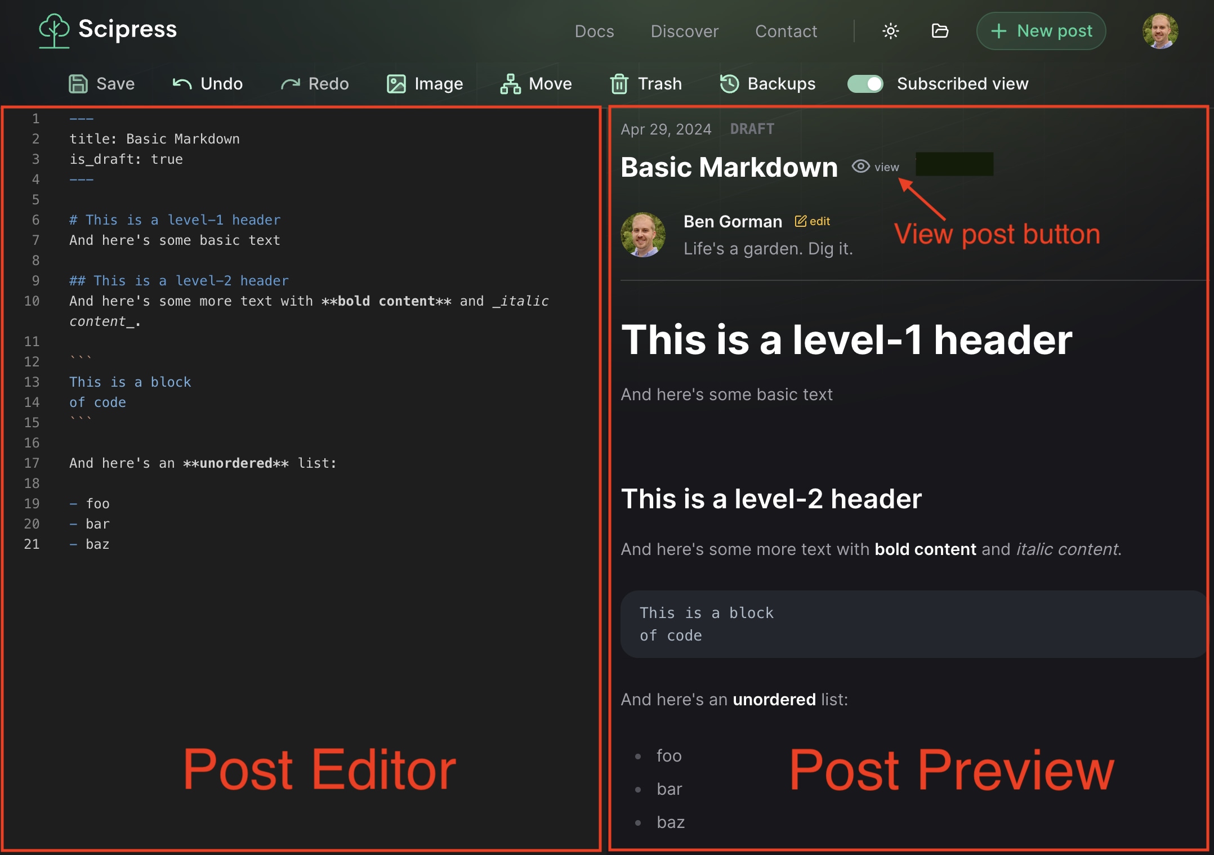Click the Apr 29, 2024 date
The image size is (1214, 855).
tap(666, 129)
